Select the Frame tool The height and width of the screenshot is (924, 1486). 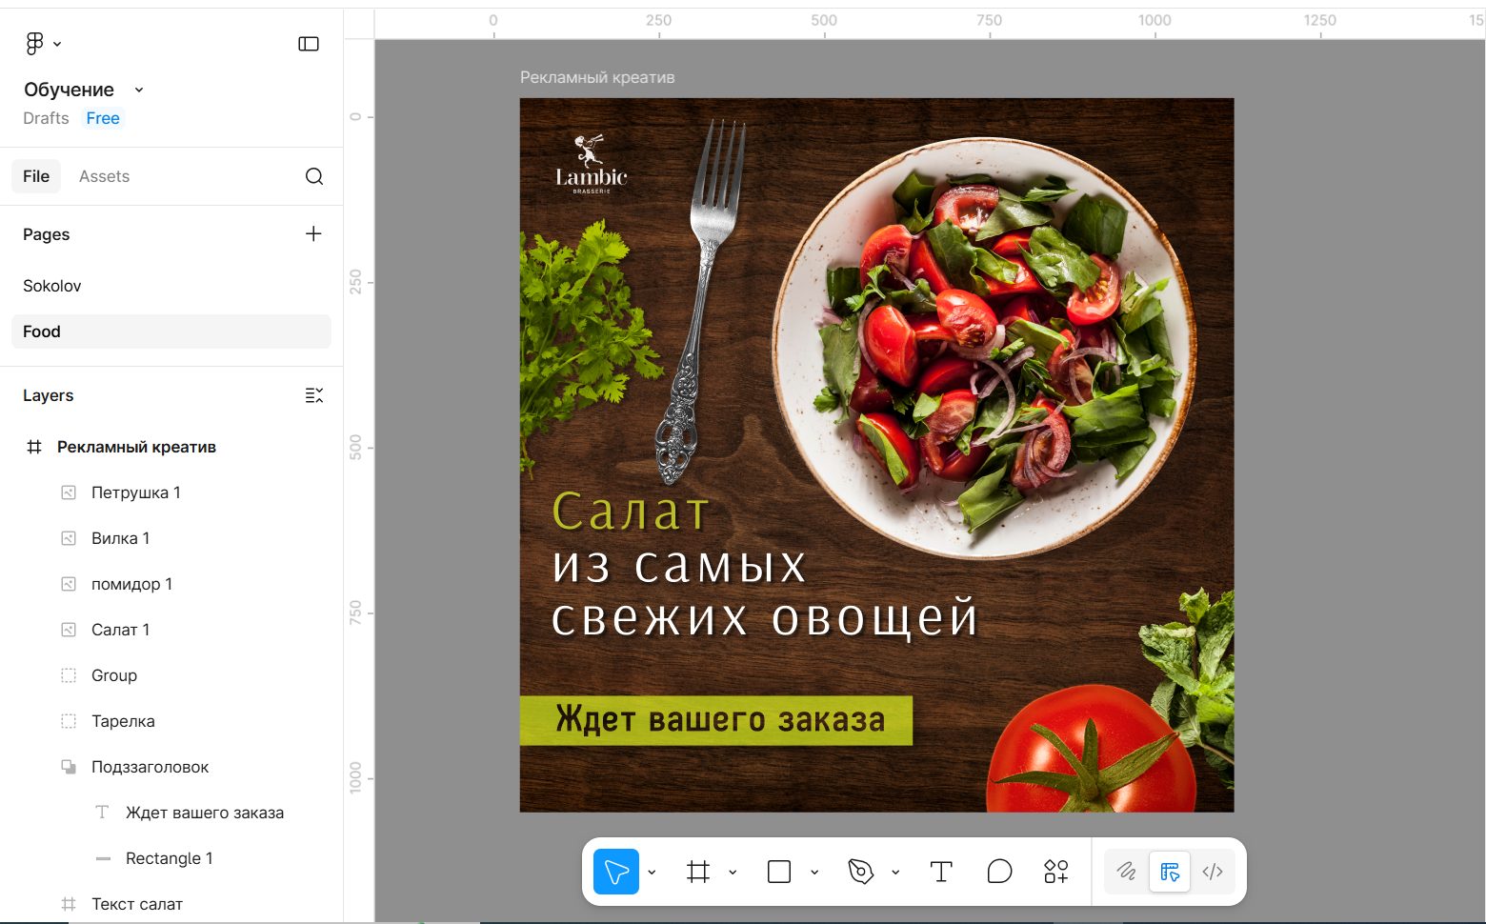point(698,872)
